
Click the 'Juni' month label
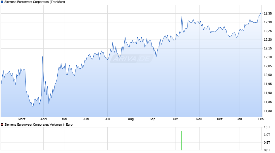point(86,119)
